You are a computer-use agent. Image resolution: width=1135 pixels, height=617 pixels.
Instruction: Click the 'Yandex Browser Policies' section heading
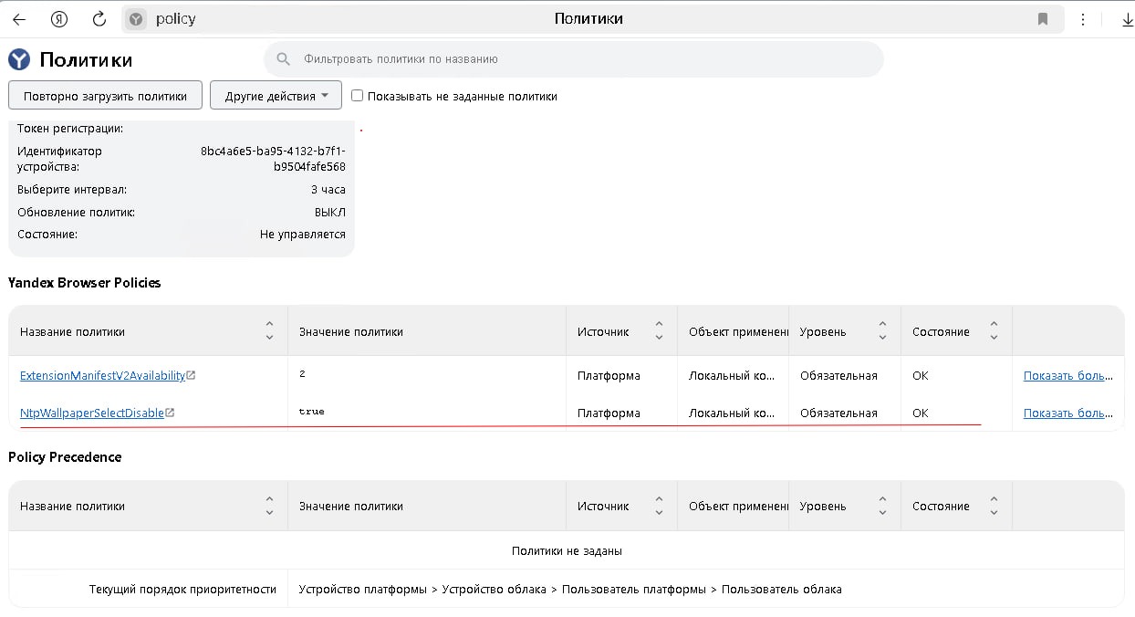tap(85, 283)
